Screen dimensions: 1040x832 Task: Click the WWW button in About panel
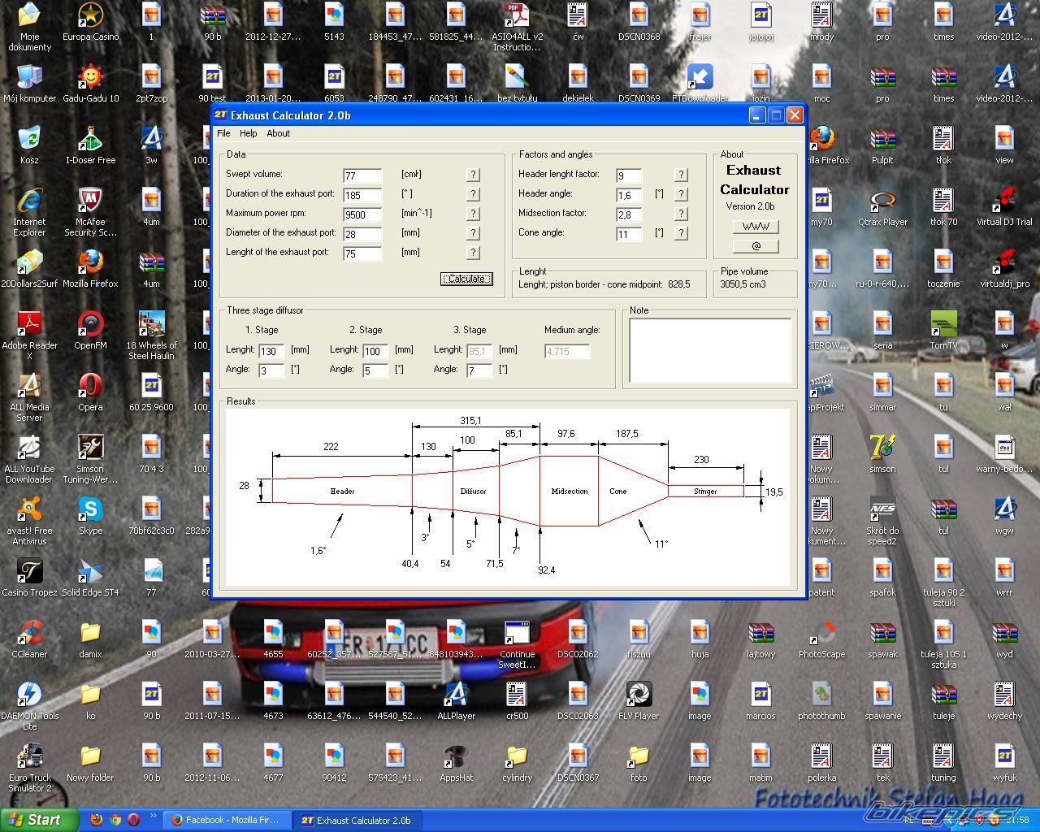[755, 227]
